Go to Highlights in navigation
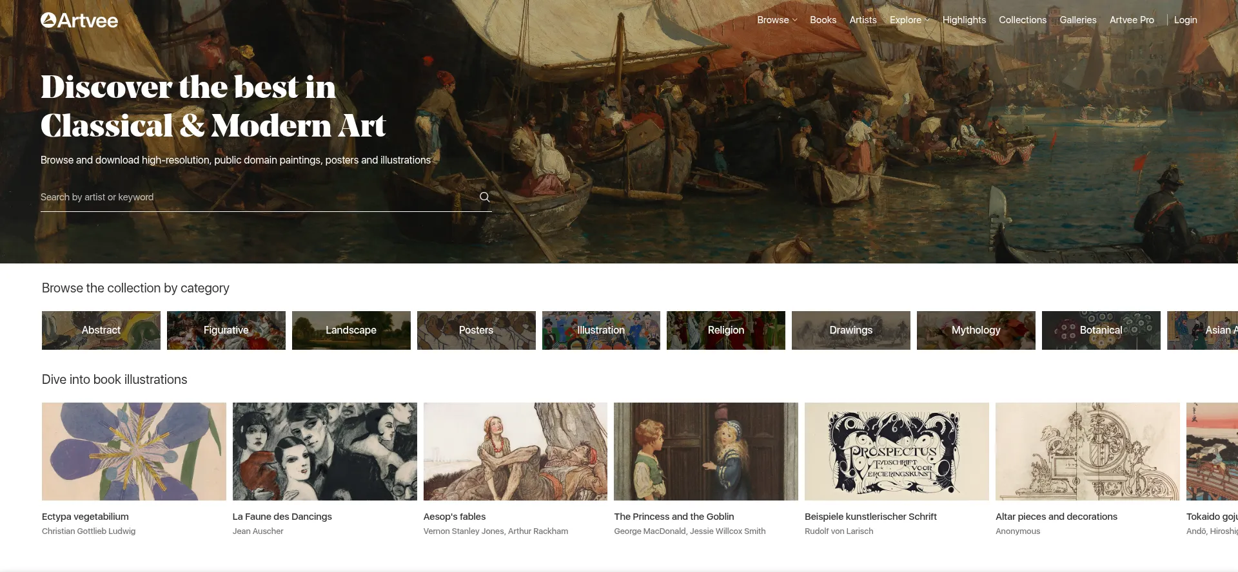Image resolution: width=1238 pixels, height=572 pixels. [964, 20]
